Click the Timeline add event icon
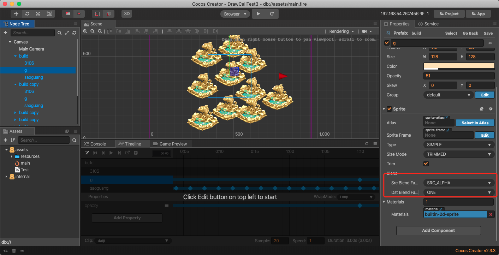This screenshot has height=255, width=499. pos(136,153)
